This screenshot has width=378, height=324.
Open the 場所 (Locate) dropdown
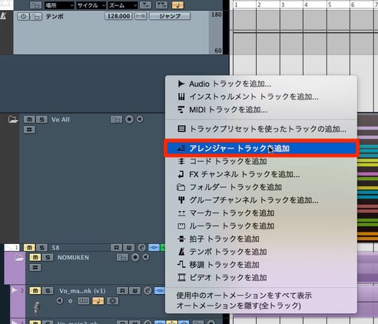pos(59,5)
